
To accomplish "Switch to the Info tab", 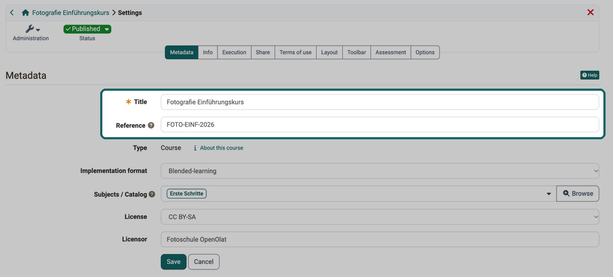I will coord(207,52).
